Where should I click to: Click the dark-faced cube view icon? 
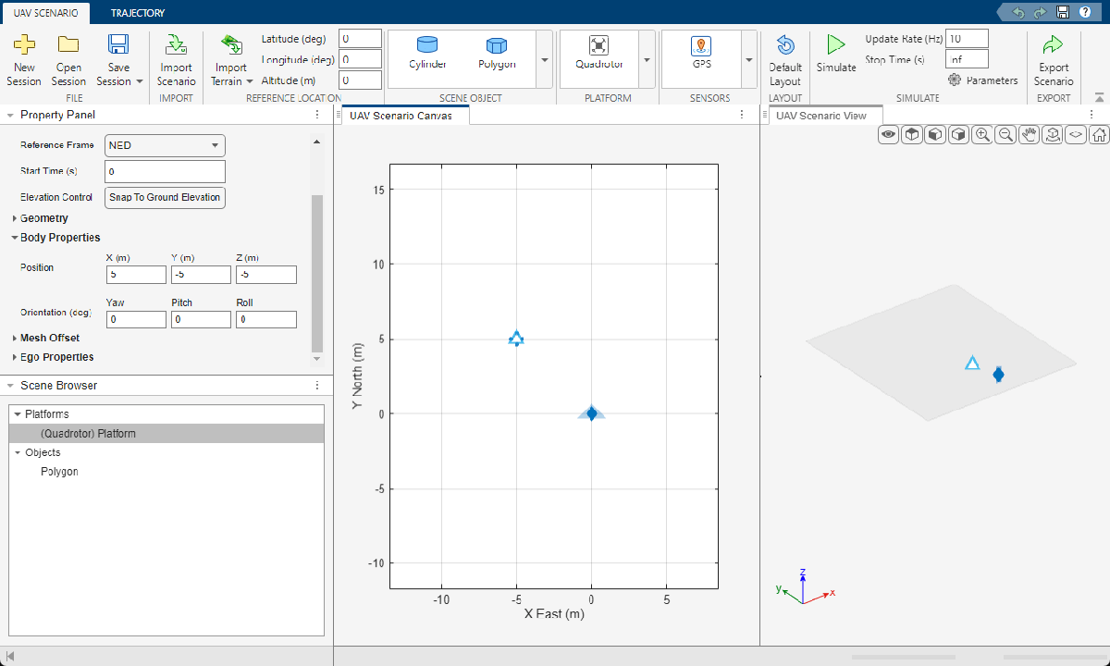coord(935,135)
